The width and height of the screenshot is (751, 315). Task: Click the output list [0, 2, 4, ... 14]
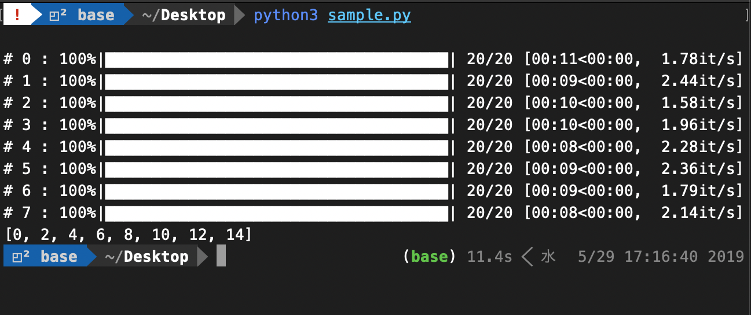click(128, 235)
